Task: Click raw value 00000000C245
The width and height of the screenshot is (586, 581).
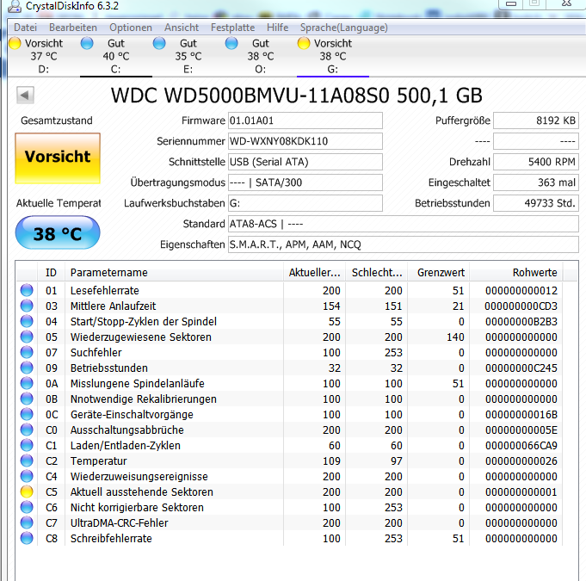Action: click(521, 368)
